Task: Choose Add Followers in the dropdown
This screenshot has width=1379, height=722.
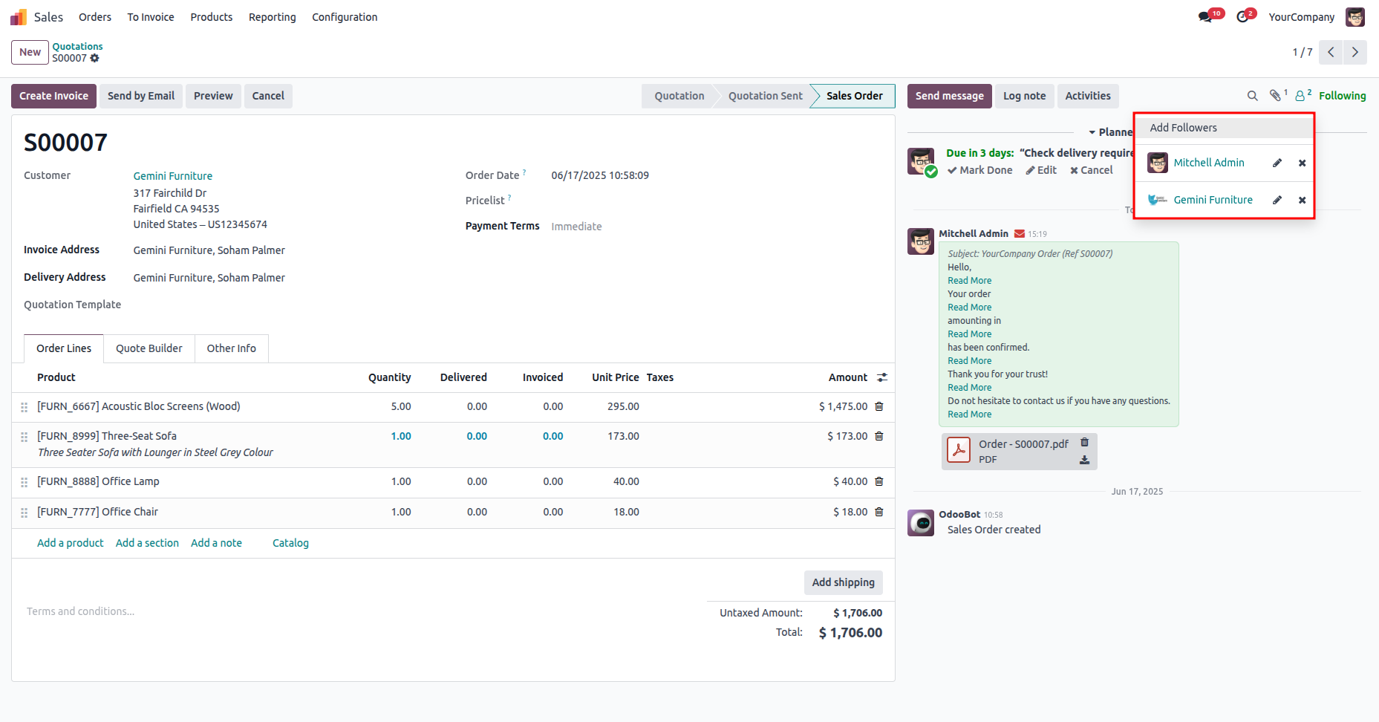Action: (1224, 128)
